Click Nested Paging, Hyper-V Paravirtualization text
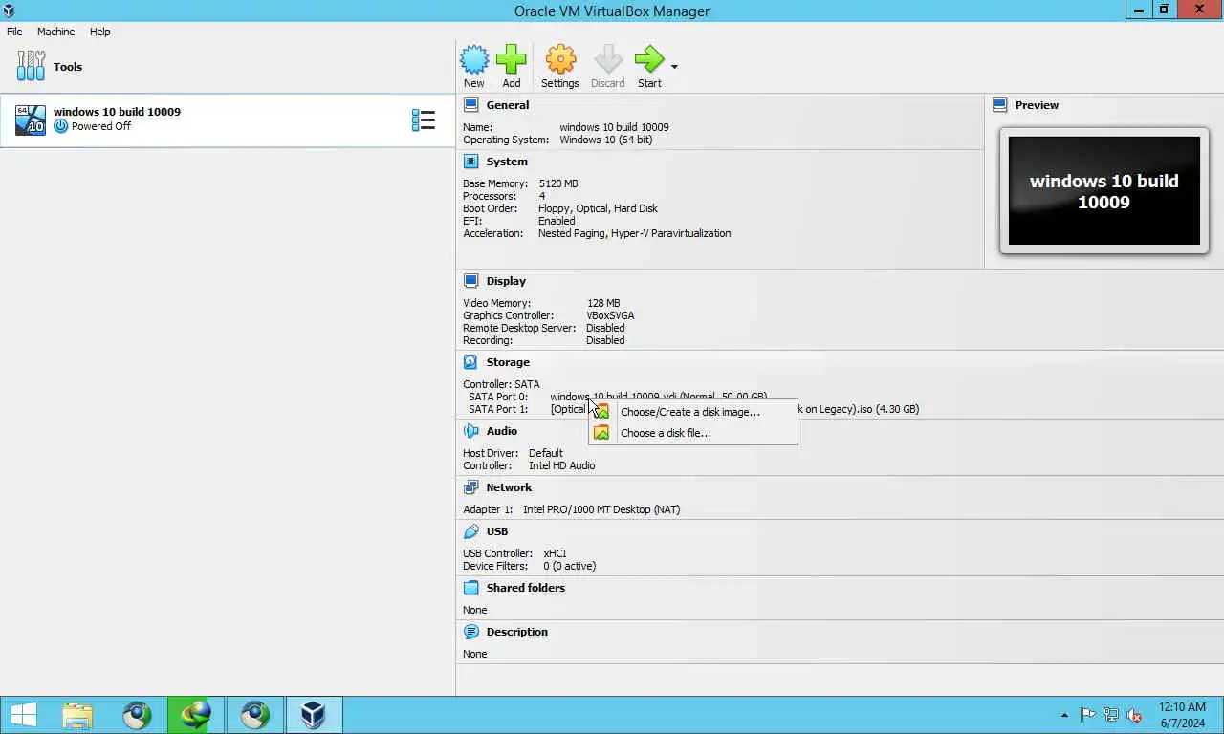Image resolution: width=1224 pixels, height=734 pixels. (634, 233)
